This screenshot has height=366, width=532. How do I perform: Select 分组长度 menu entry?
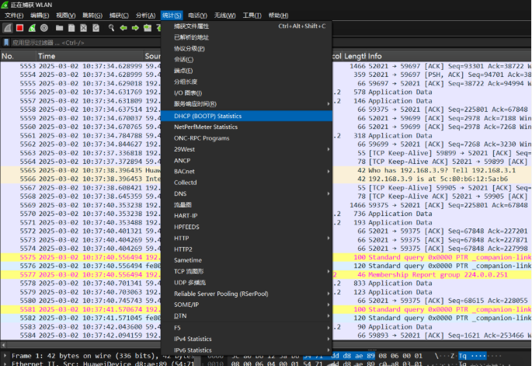[x=246, y=82]
